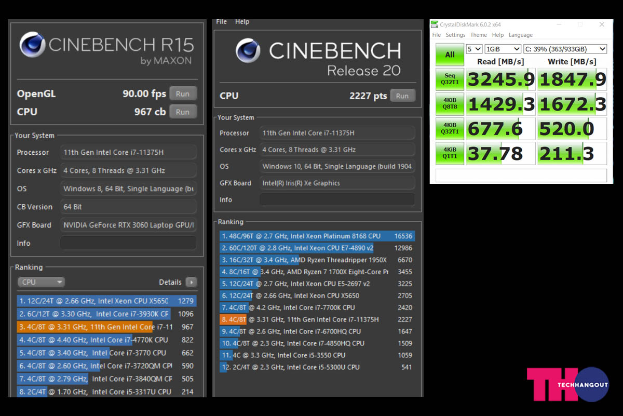Start the 4KiB Q1T1 test
Screen dimensions: 623x416
pyautogui.click(x=450, y=153)
